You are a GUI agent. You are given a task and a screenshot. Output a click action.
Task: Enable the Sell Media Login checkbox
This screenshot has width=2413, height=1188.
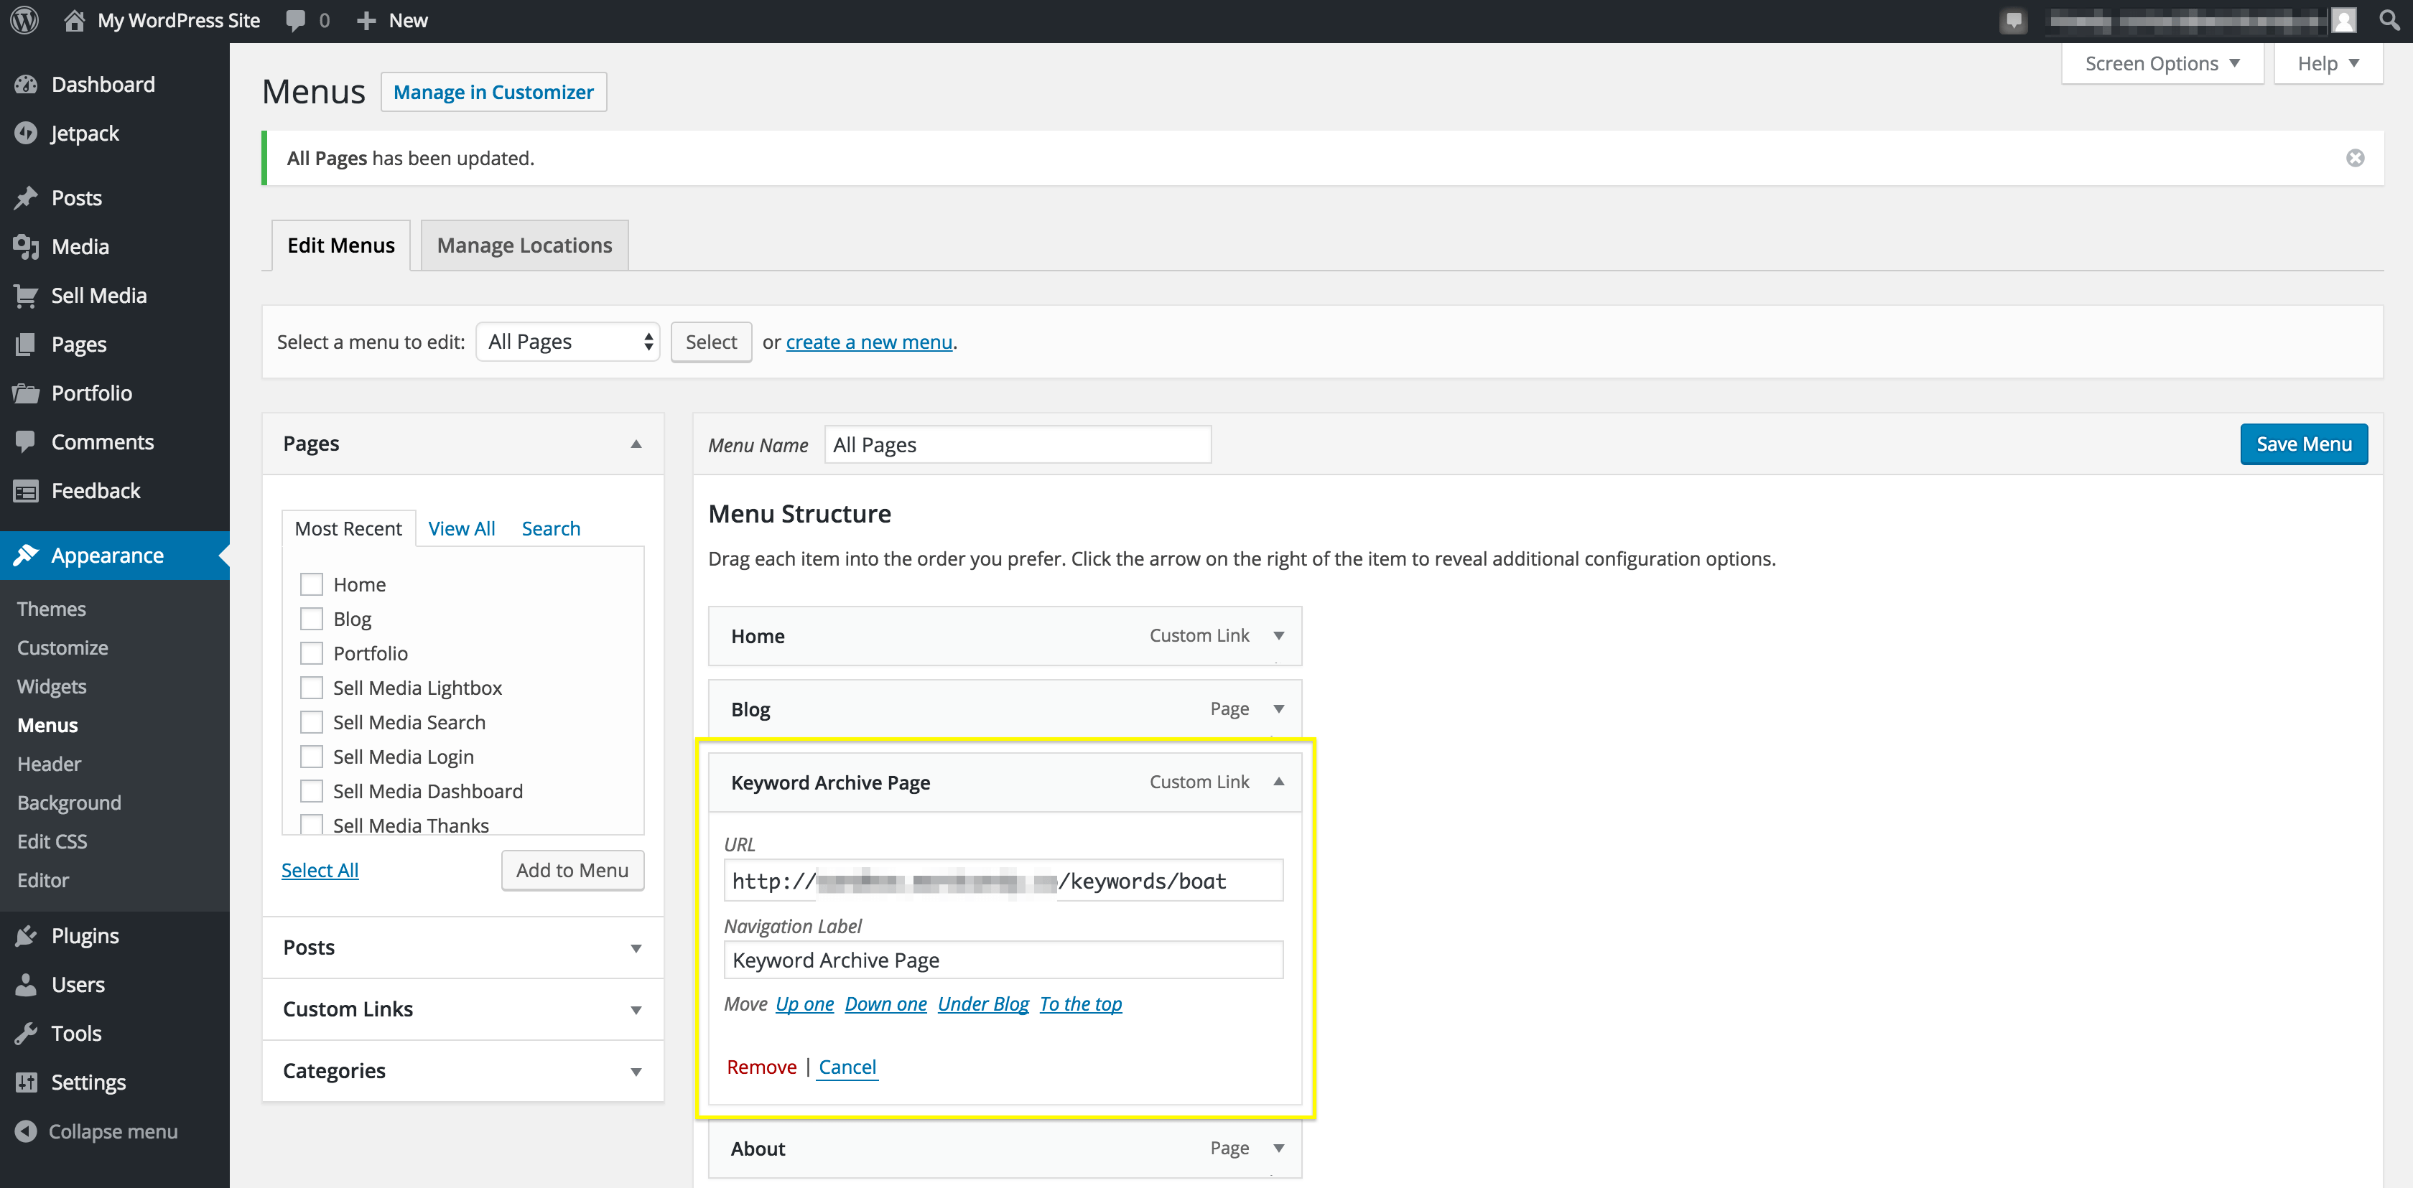(311, 757)
